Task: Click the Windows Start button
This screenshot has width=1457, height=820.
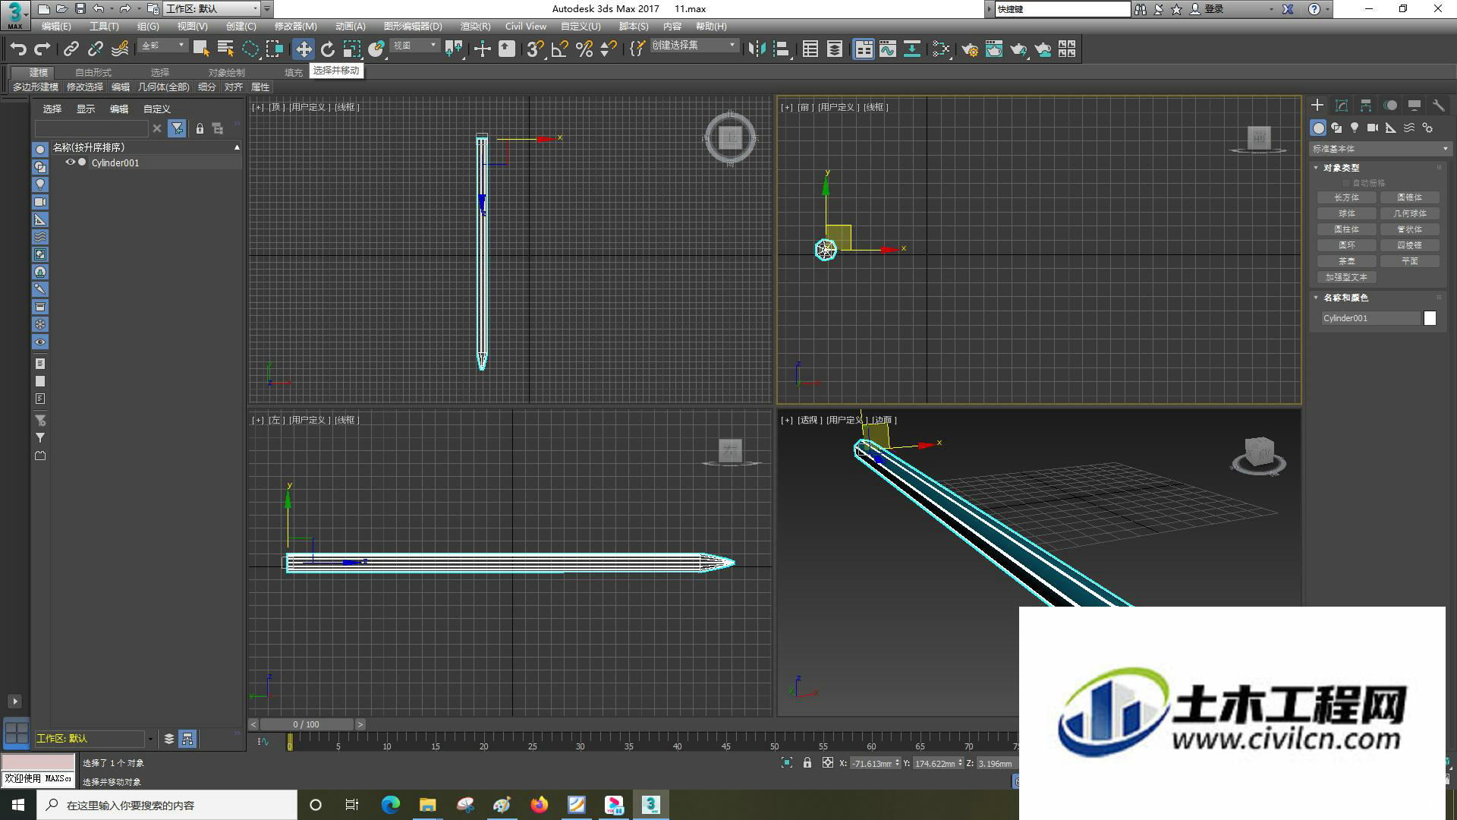Action: coord(18,805)
